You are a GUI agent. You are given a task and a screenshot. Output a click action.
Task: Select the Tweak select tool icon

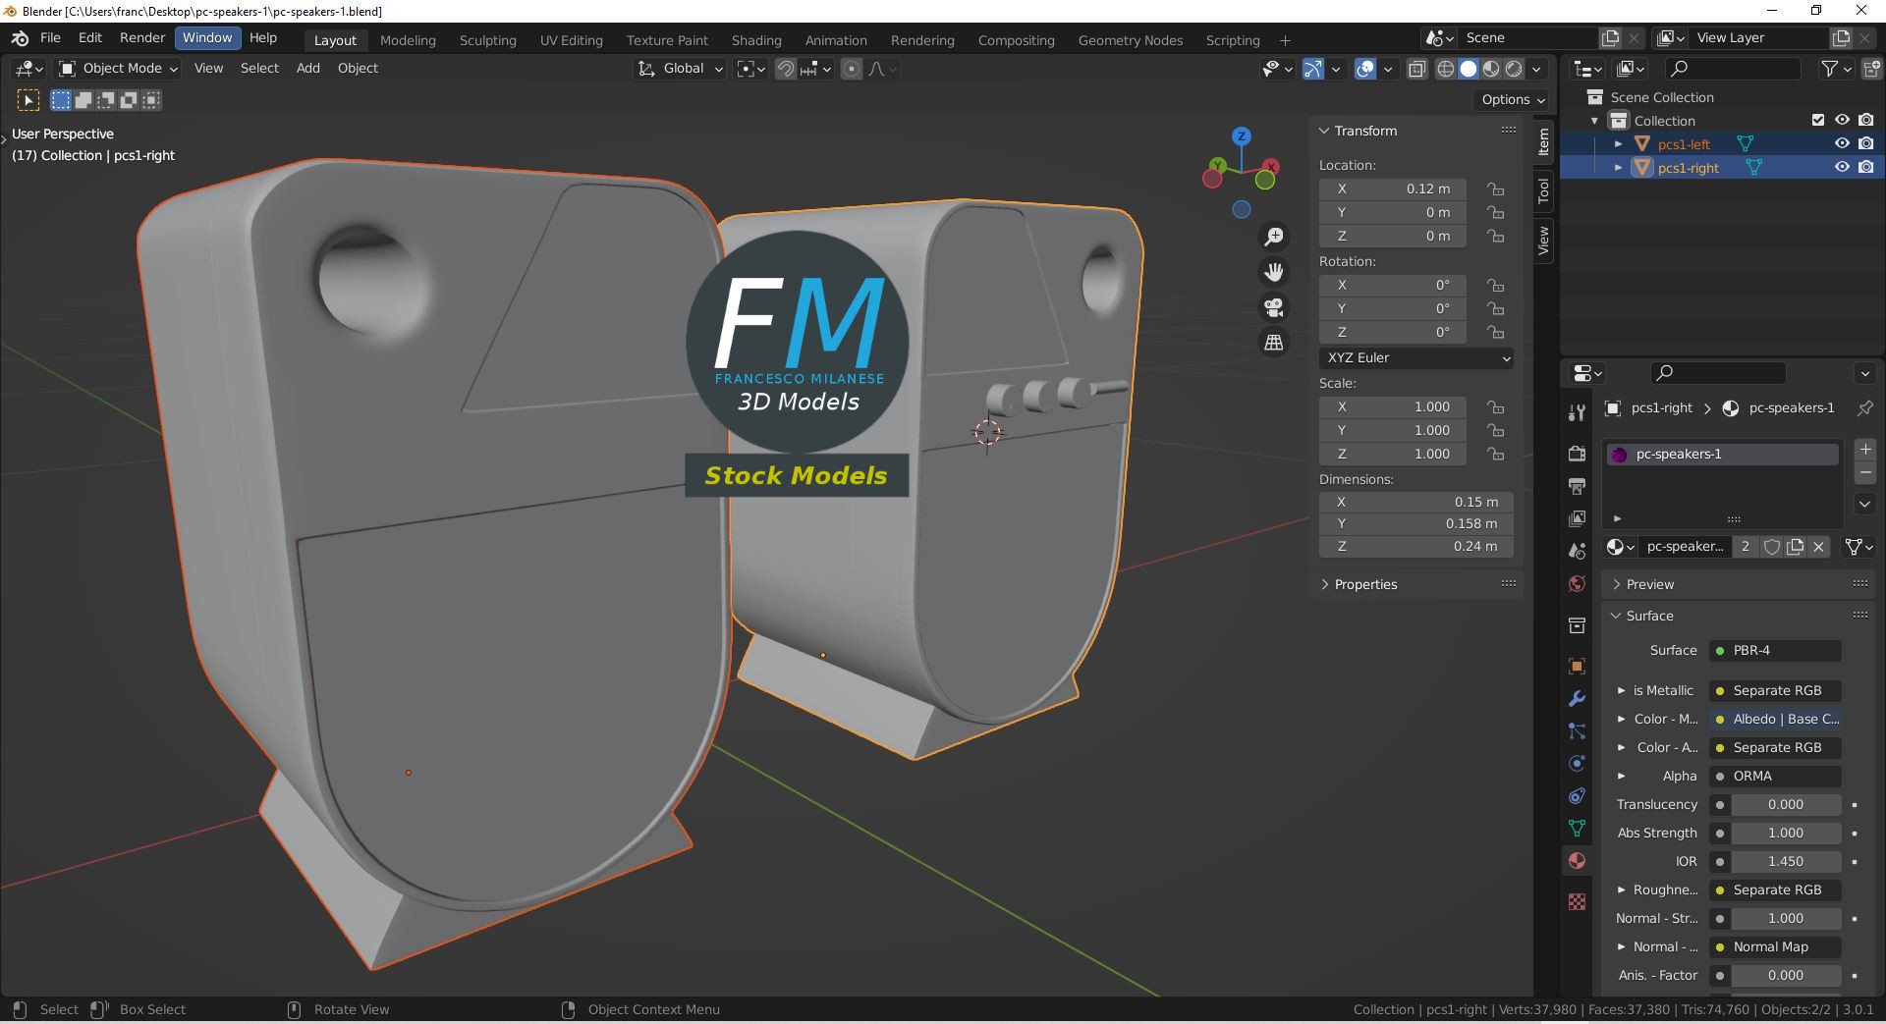(x=28, y=100)
